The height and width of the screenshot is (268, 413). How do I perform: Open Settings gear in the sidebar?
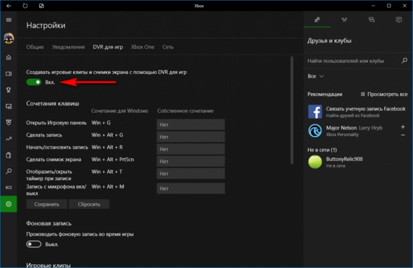[x=9, y=204]
